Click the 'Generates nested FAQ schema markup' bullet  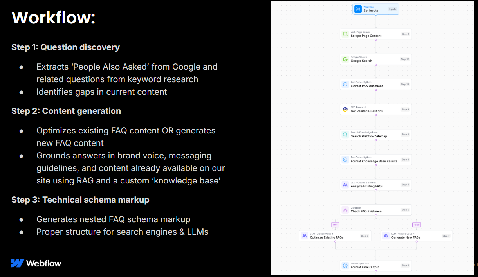pos(114,219)
